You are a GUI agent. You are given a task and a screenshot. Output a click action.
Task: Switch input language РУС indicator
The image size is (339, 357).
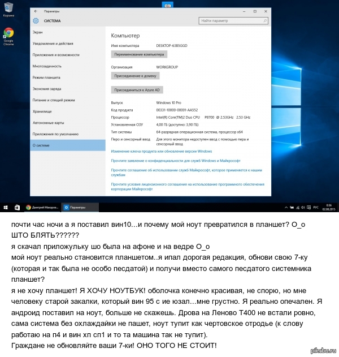pos(316,208)
